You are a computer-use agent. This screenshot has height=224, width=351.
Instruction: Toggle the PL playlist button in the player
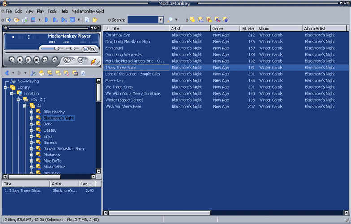[x=92, y=49]
